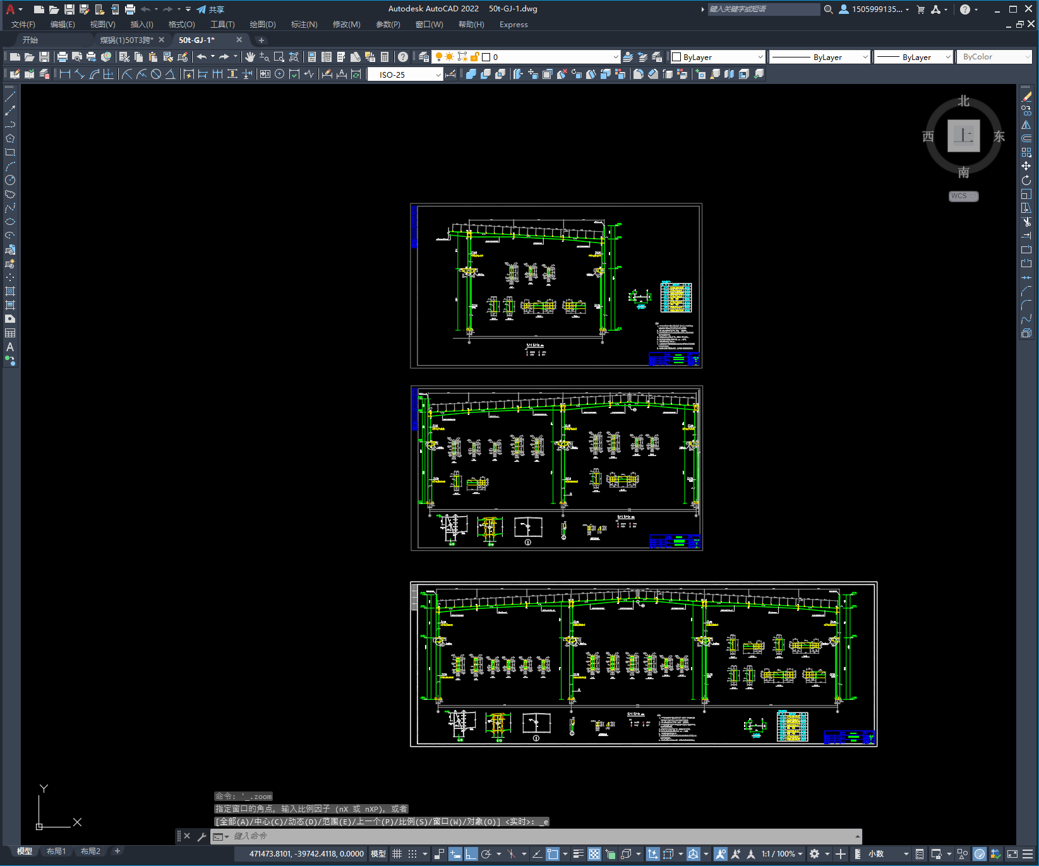This screenshot has height=866, width=1039.
Task: Click the 模型 model space status button
Action: [378, 854]
